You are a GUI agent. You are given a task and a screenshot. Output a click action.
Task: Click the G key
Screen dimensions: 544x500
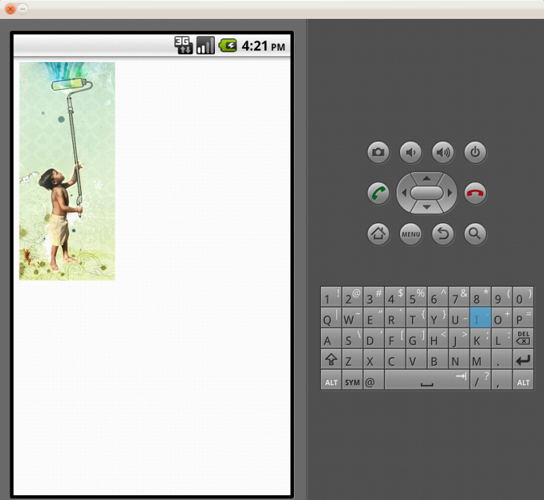coord(416,338)
